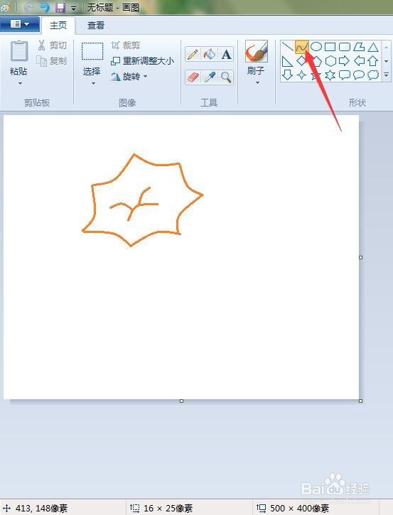Click the 复制 button
The height and width of the screenshot is (515, 393).
(52, 61)
